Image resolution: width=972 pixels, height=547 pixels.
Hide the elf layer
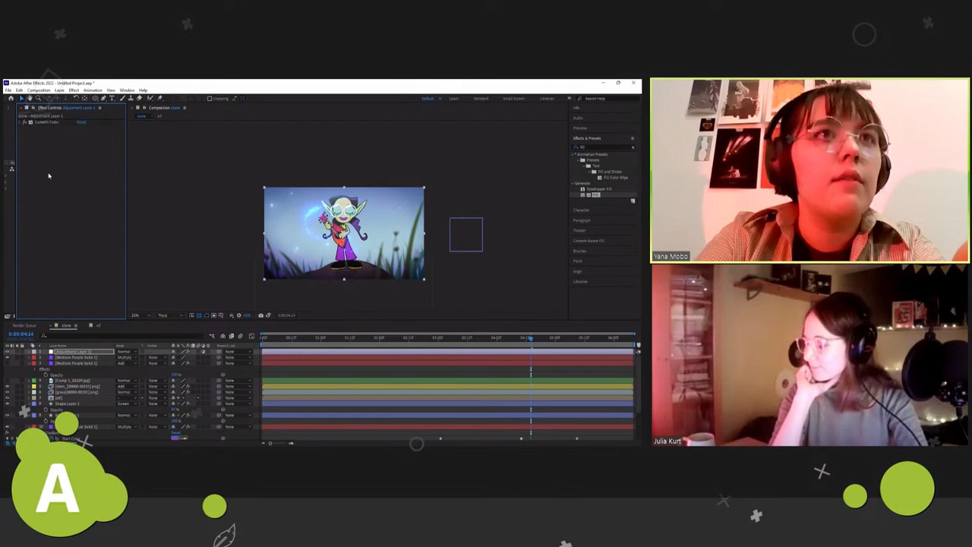pos(7,398)
